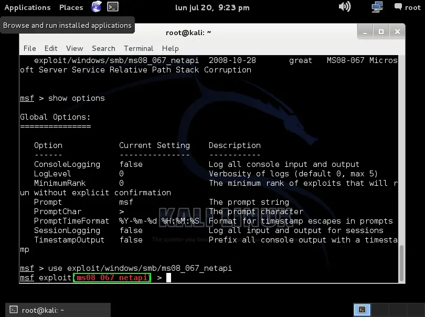Open the root user menu
The height and width of the screenshot is (317, 425).
pyautogui.click(x=407, y=7)
